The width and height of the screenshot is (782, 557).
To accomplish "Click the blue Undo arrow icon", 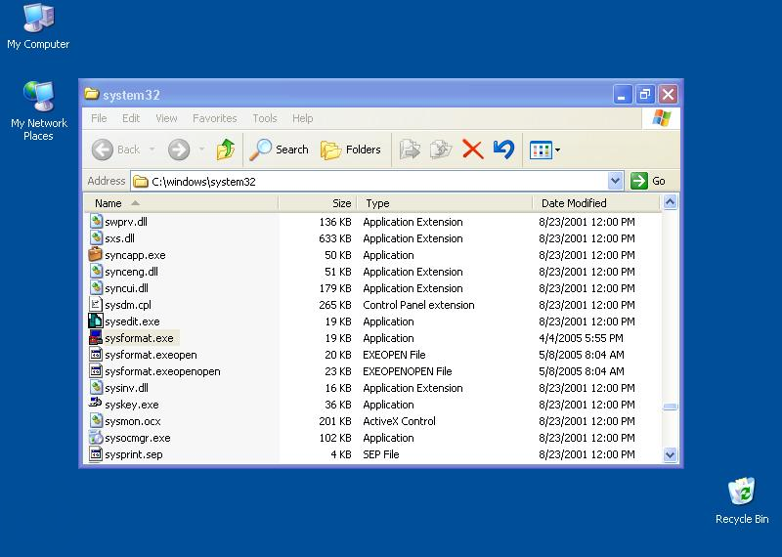I will click(x=503, y=150).
